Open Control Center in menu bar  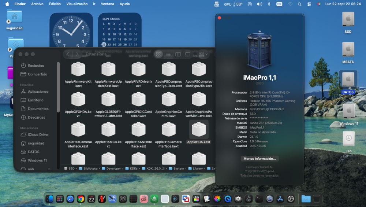point(309,4)
